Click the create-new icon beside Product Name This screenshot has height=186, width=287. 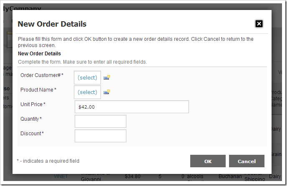coord(107,92)
